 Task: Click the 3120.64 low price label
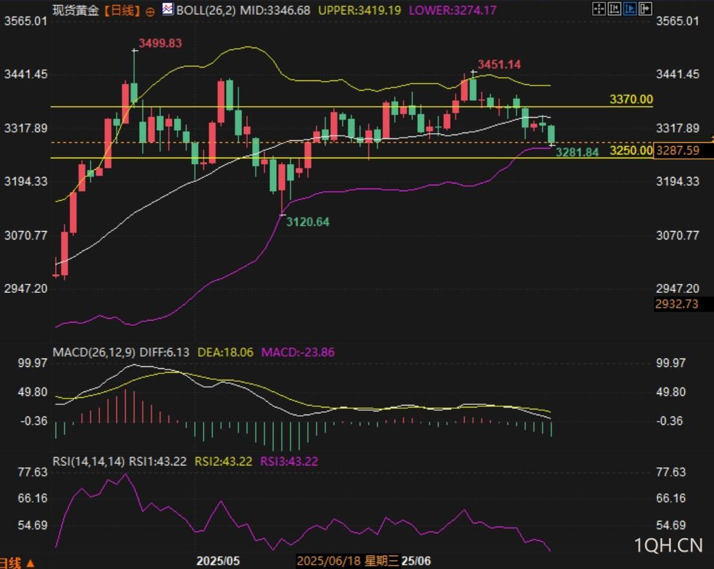(x=308, y=221)
